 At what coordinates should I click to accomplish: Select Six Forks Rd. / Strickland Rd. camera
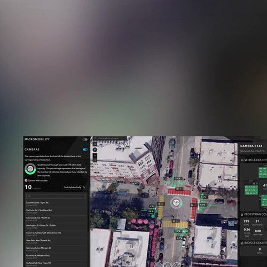[x=56, y=211]
